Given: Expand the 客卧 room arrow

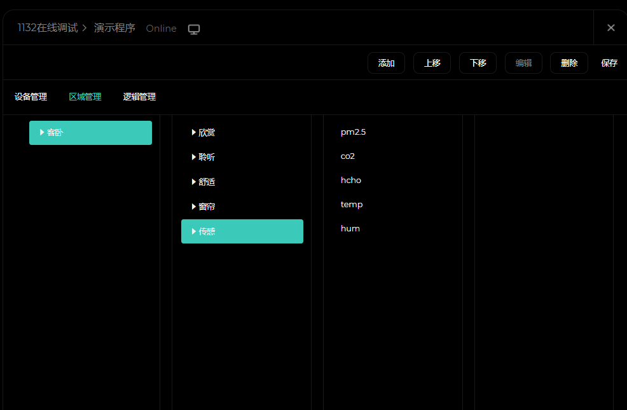Looking at the screenshot, I should coord(42,132).
